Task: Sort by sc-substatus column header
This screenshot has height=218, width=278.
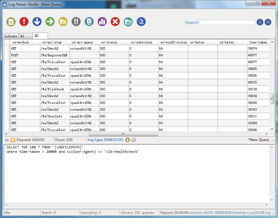Action: [x=144, y=42]
